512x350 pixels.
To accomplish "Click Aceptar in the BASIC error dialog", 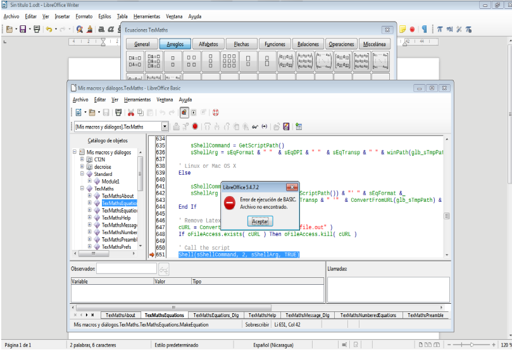I will tap(260, 221).
